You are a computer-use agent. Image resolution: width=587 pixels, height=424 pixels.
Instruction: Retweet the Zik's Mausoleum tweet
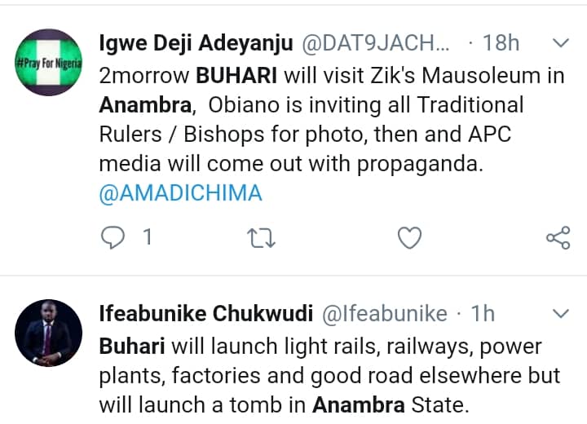pos(262,238)
